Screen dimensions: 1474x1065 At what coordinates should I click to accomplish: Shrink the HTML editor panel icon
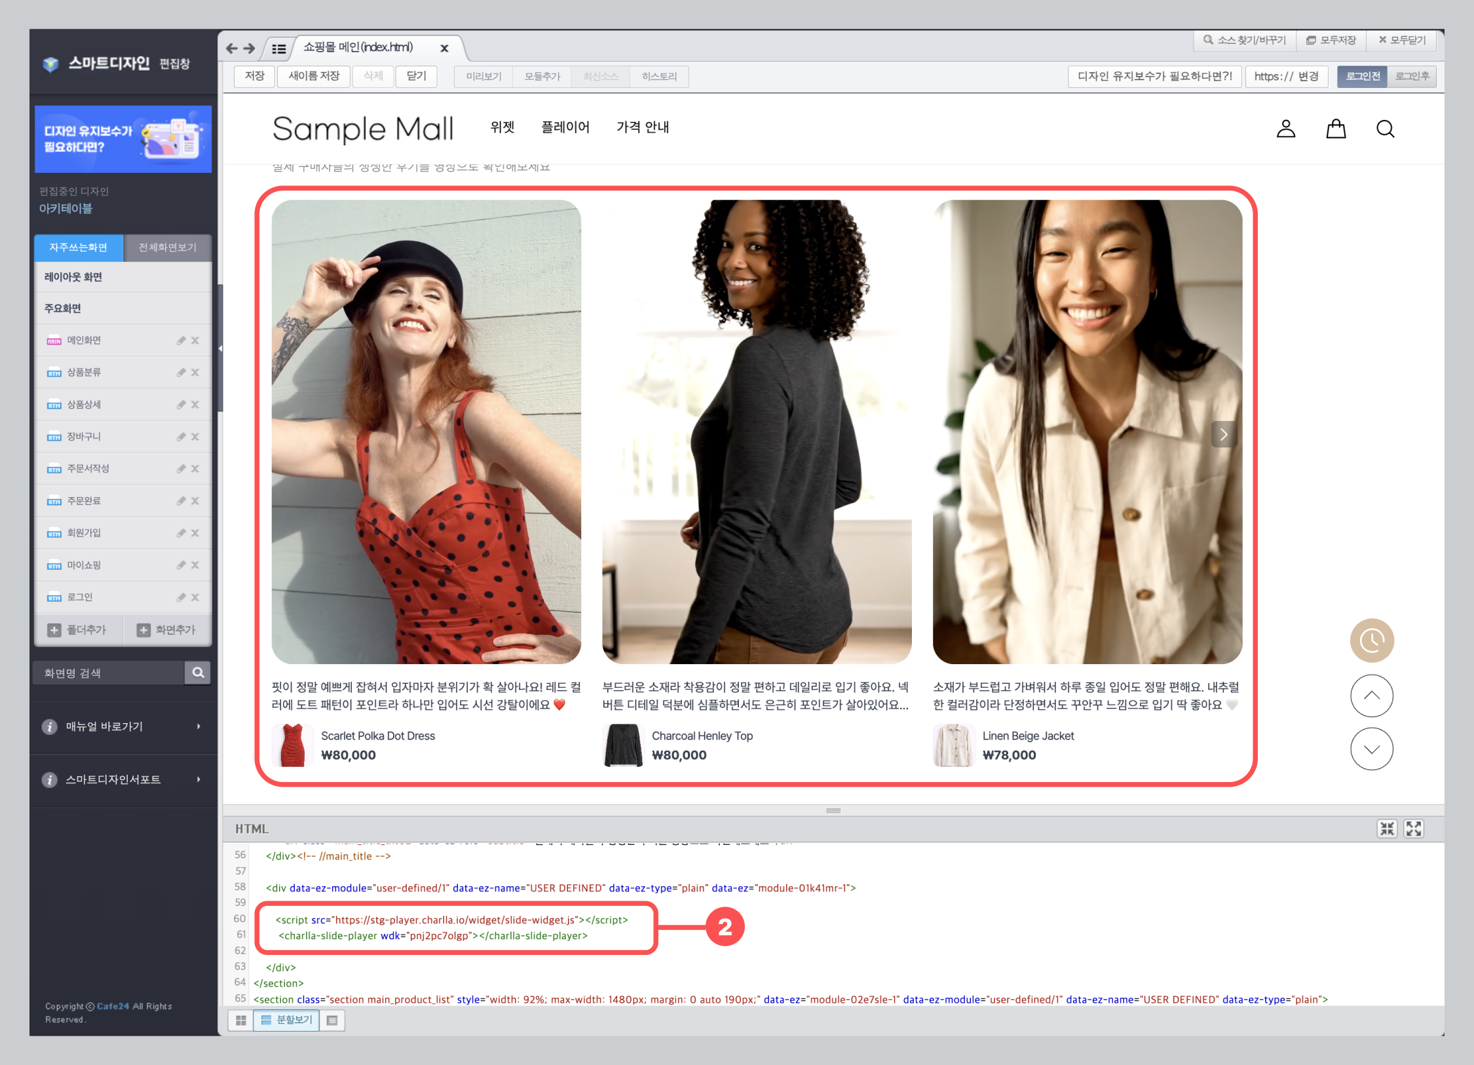click(x=1387, y=829)
